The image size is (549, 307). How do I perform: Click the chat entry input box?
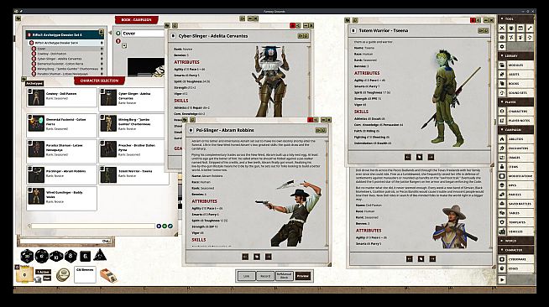pyautogui.click(x=65, y=242)
